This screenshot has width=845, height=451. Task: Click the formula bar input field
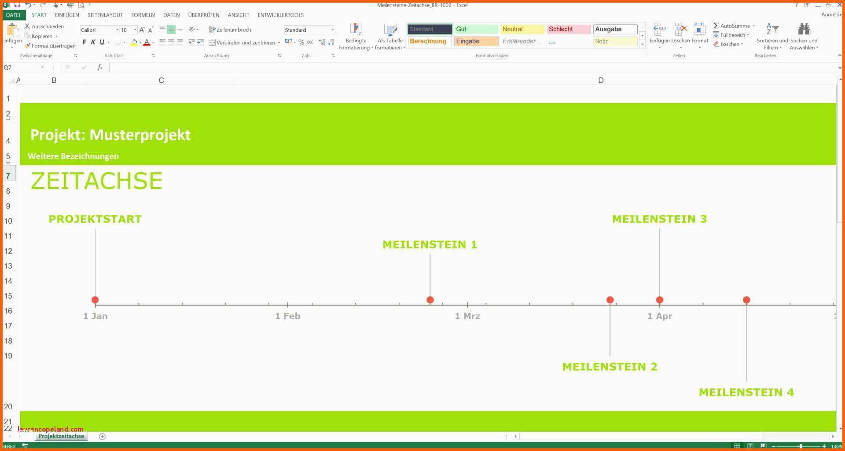tap(473, 67)
